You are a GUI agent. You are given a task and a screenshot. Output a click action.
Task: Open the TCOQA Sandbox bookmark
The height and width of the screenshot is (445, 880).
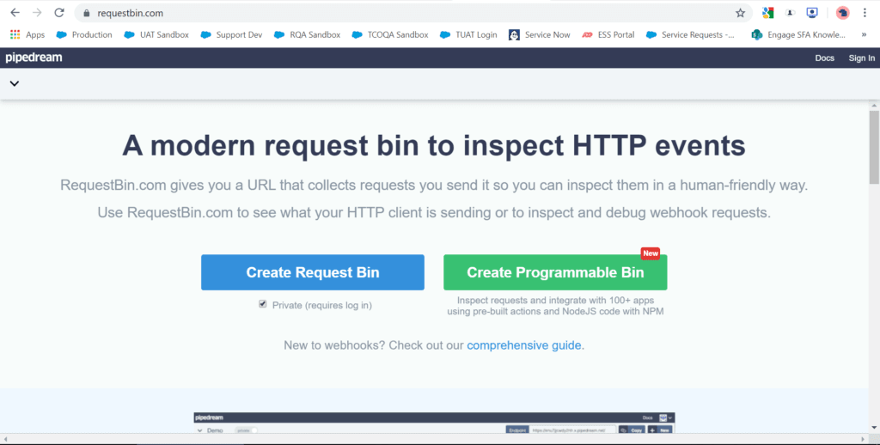pyautogui.click(x=390, y=34)
